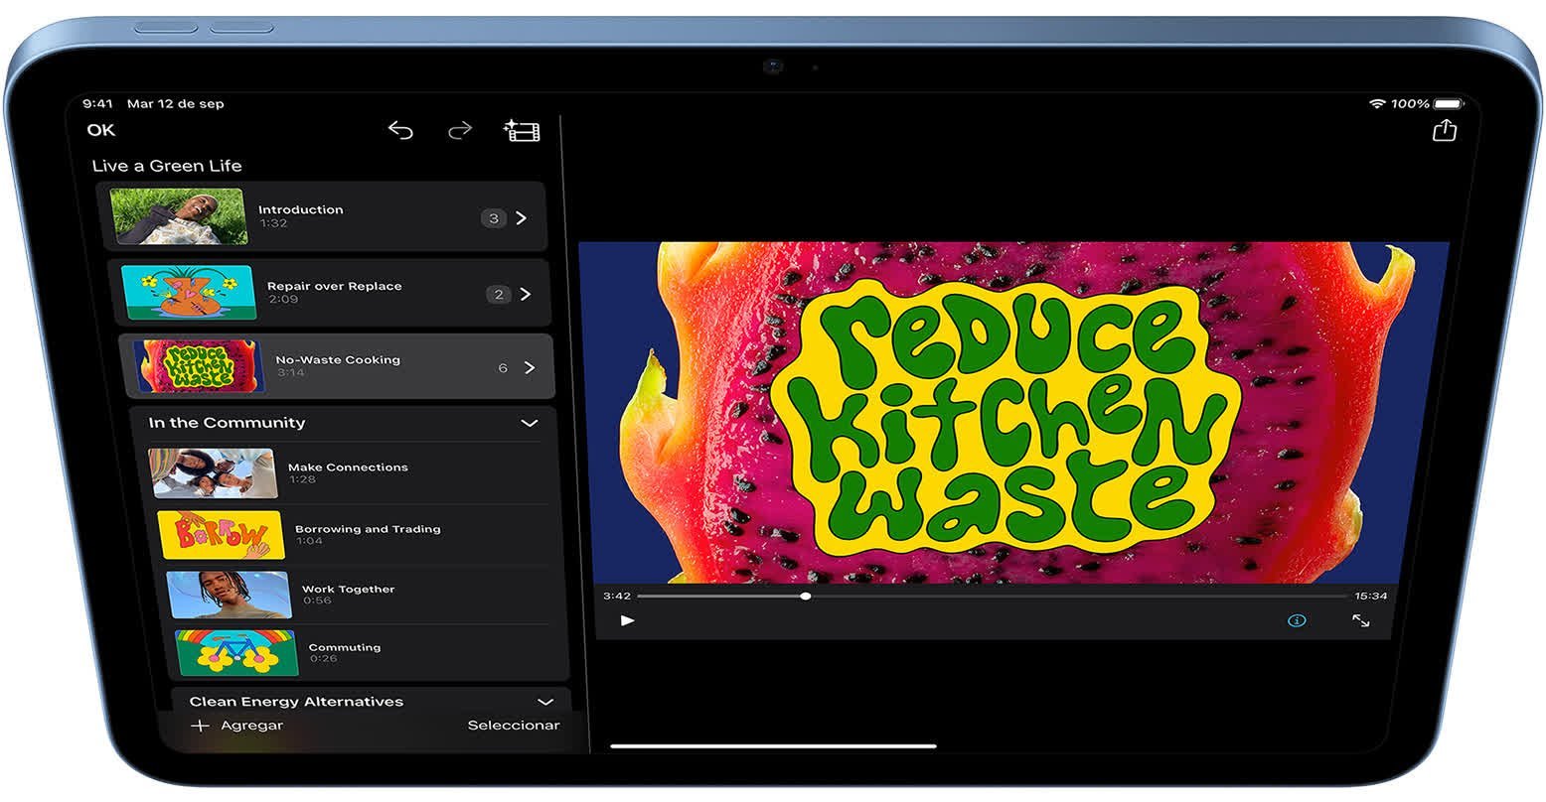
Task: Tap the share icon
Action: (1444, 130)
